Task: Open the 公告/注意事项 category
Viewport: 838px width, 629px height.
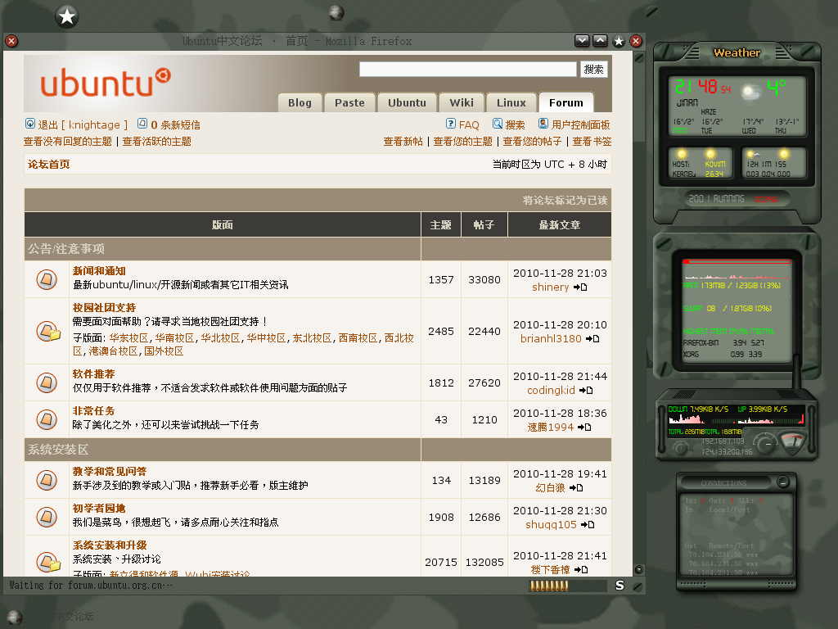Action: 66,249
